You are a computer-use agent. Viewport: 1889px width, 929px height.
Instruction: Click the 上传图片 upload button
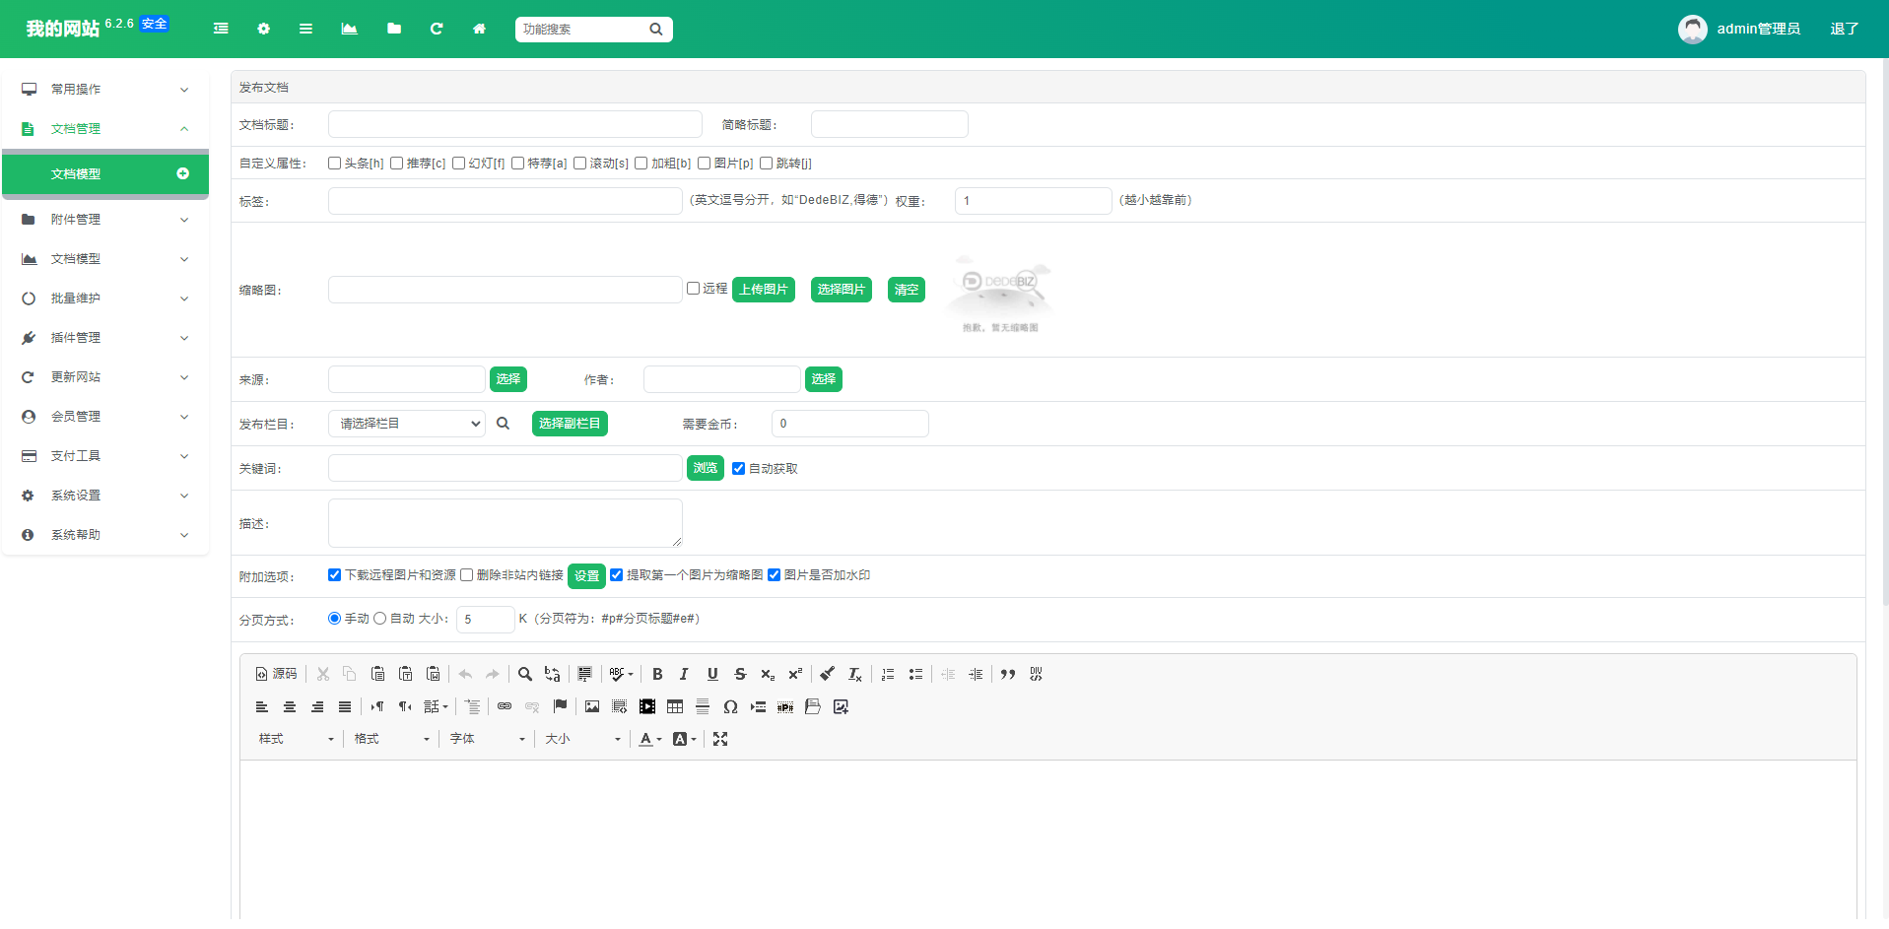click(763, 289)
